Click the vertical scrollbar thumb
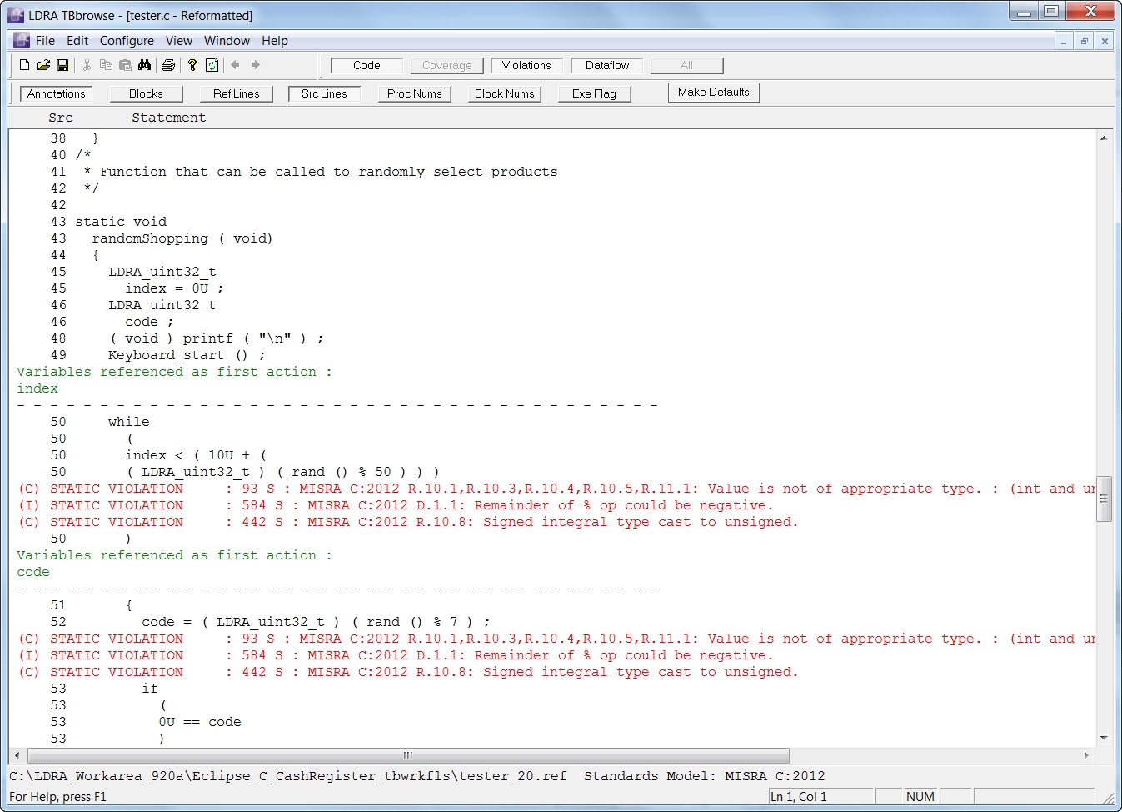 (1104, 499)
